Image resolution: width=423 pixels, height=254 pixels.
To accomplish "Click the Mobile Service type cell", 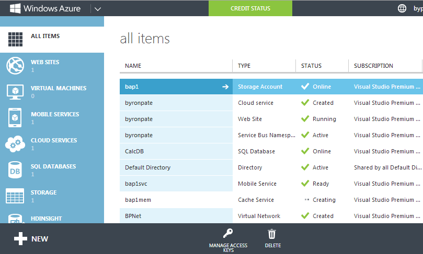I will (257, 184).
